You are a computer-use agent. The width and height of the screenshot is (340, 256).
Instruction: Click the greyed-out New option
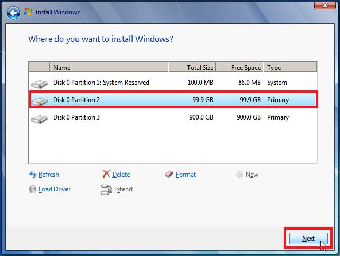point(252,175)
